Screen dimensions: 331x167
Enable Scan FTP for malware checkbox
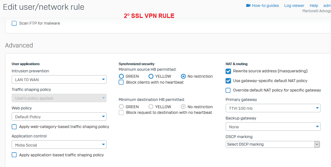[x=14, y=23]
